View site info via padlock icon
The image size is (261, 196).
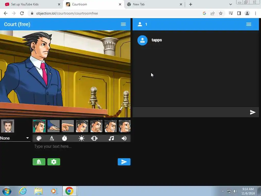pos(32,13)
